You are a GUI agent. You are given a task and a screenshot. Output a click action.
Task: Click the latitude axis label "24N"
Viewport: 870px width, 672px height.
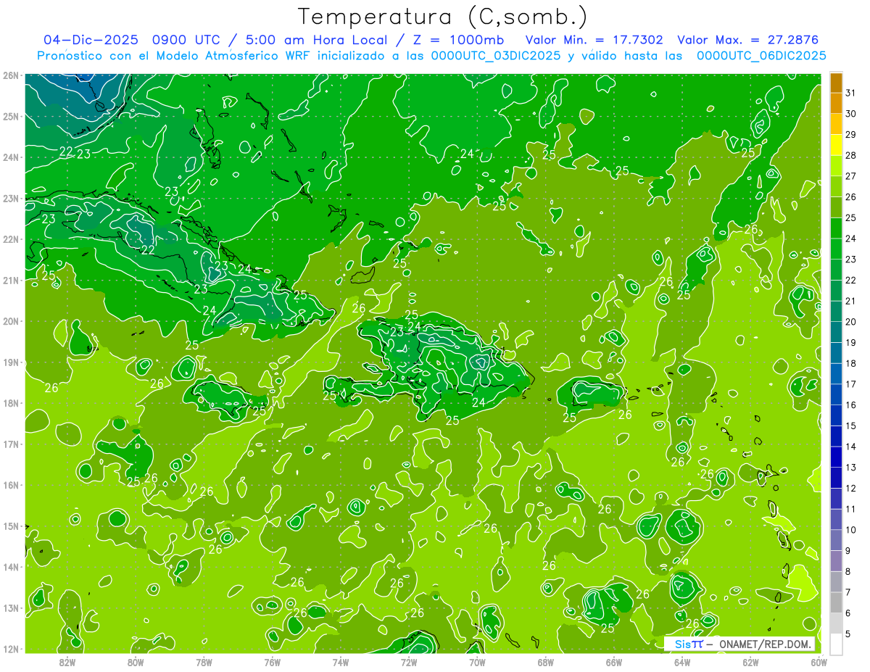click(x=10, y=157)
